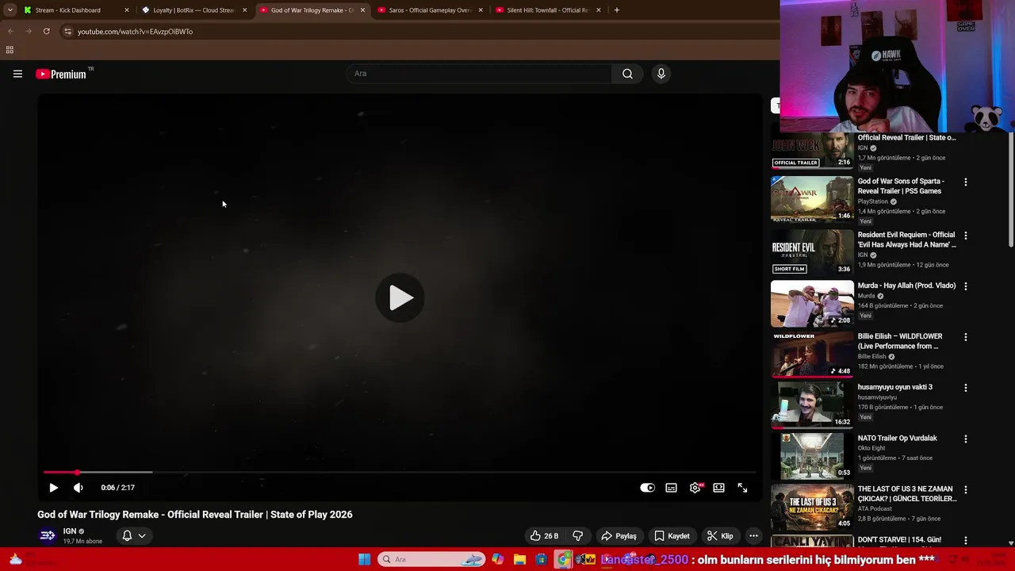The width and height of the screenshot is (1015, 571).
Task: Open the YouTube hamburger guide menu
Action: click(x=17, y=74)
